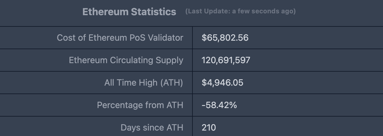Select the "Percentage from ATH" label

pos(140,105)
